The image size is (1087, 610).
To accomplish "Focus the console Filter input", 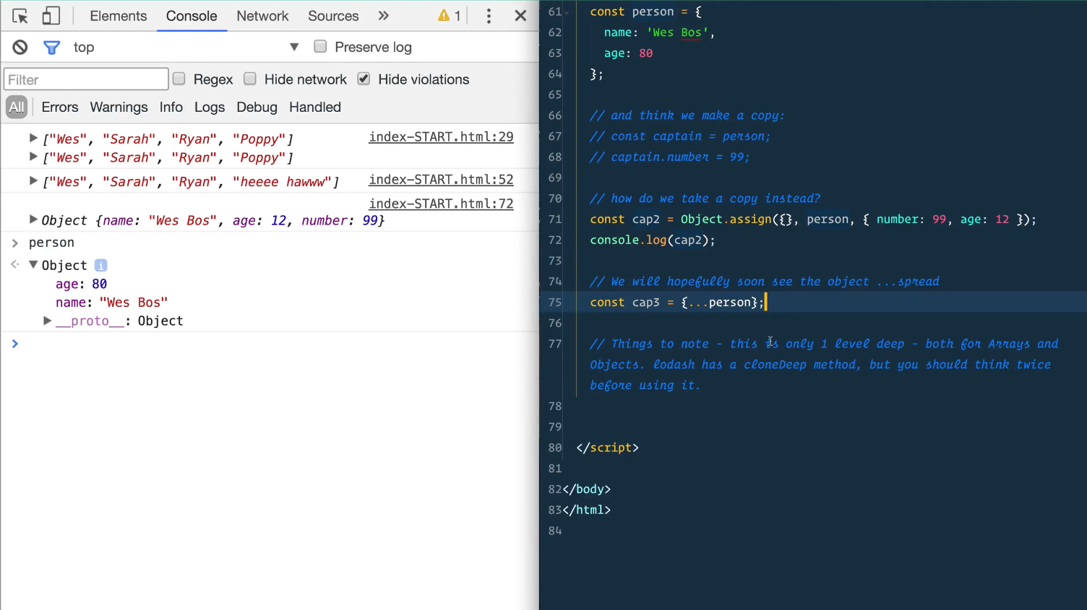I will coord(86,79).
